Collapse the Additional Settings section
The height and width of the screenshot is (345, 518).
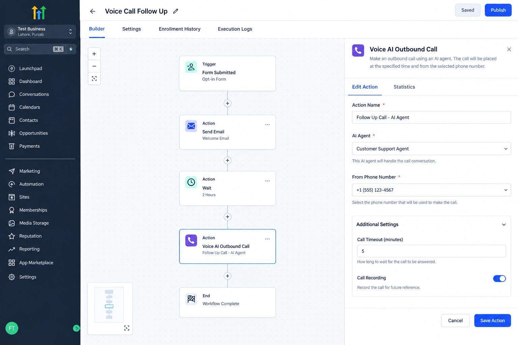pyautogui.click(x=504, y=225)
